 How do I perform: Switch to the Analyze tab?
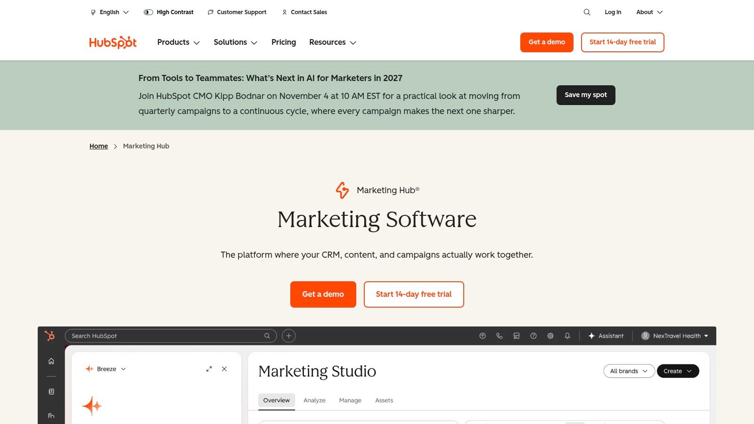[314, 400]
